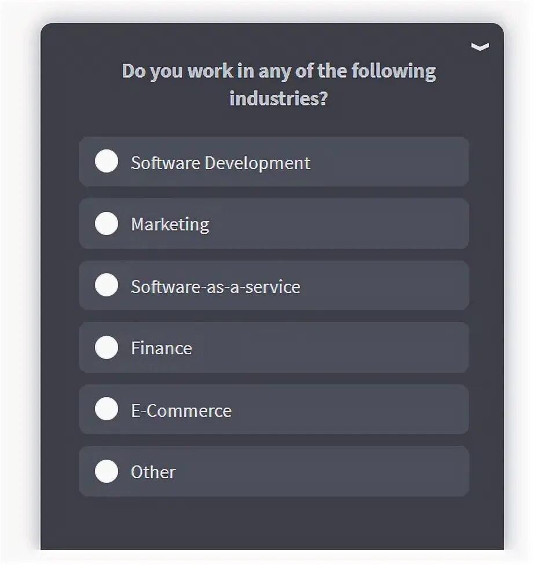Collapse the survey with the chevron icon
The width and height of the screenshot is (534, 565).
coord(480,46)
